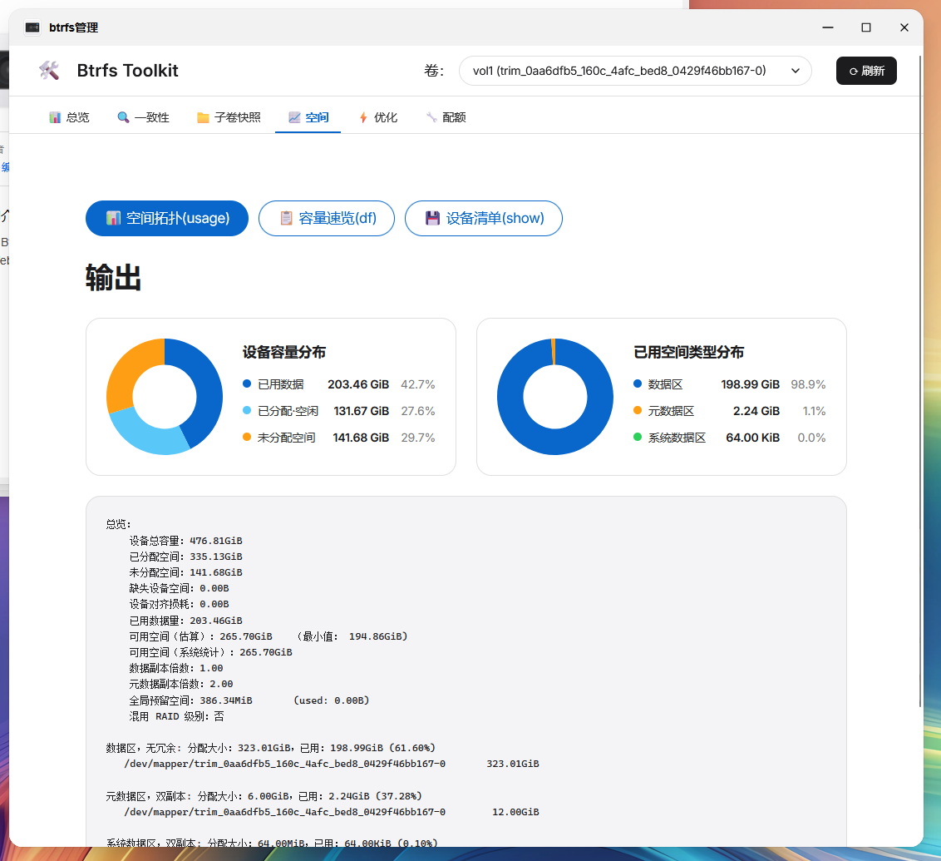The height and width of the screenshot is (861, 941).
Task: Click the 198.99 GiB 数据区 value
Action: (x=750, y=384)
